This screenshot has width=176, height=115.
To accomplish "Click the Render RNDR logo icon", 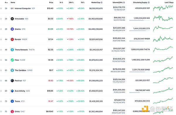I will (12, 39).
